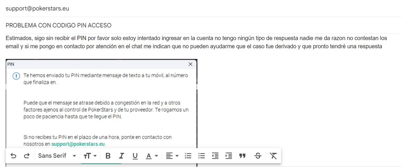Close the PIN dialog in the embedded image
Viewport: 401px width, 167px height.
[190, 64]
